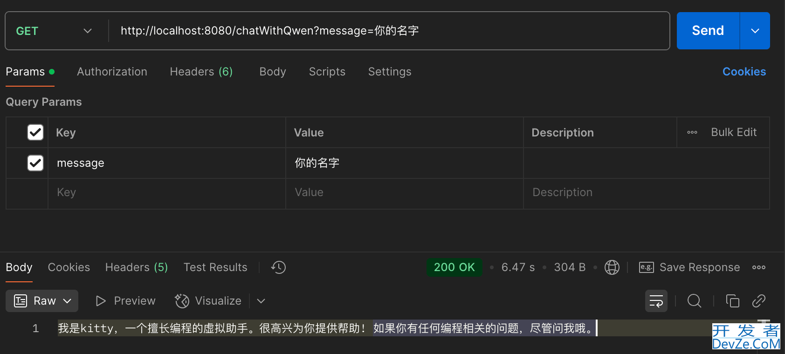Open the Cookies link
Image resolution: width=785 pixels, height=354 pixels.
(x=744, y=72)
